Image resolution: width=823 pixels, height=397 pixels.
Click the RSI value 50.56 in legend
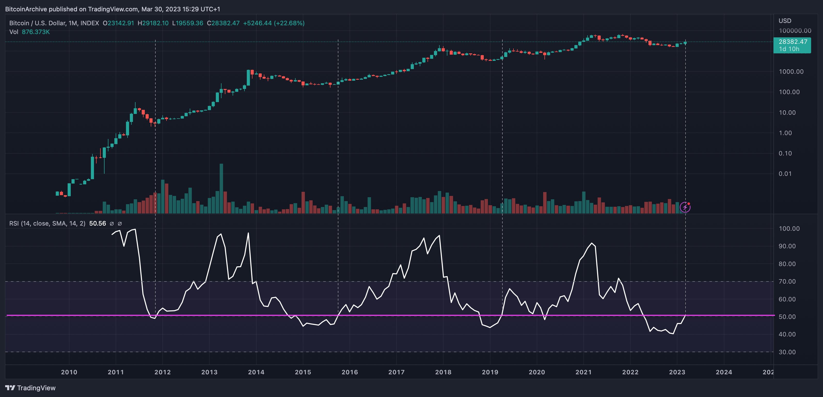coord(97,224)
